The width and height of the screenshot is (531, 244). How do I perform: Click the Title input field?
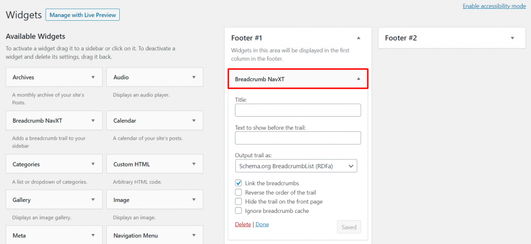(x=298, y=110)
